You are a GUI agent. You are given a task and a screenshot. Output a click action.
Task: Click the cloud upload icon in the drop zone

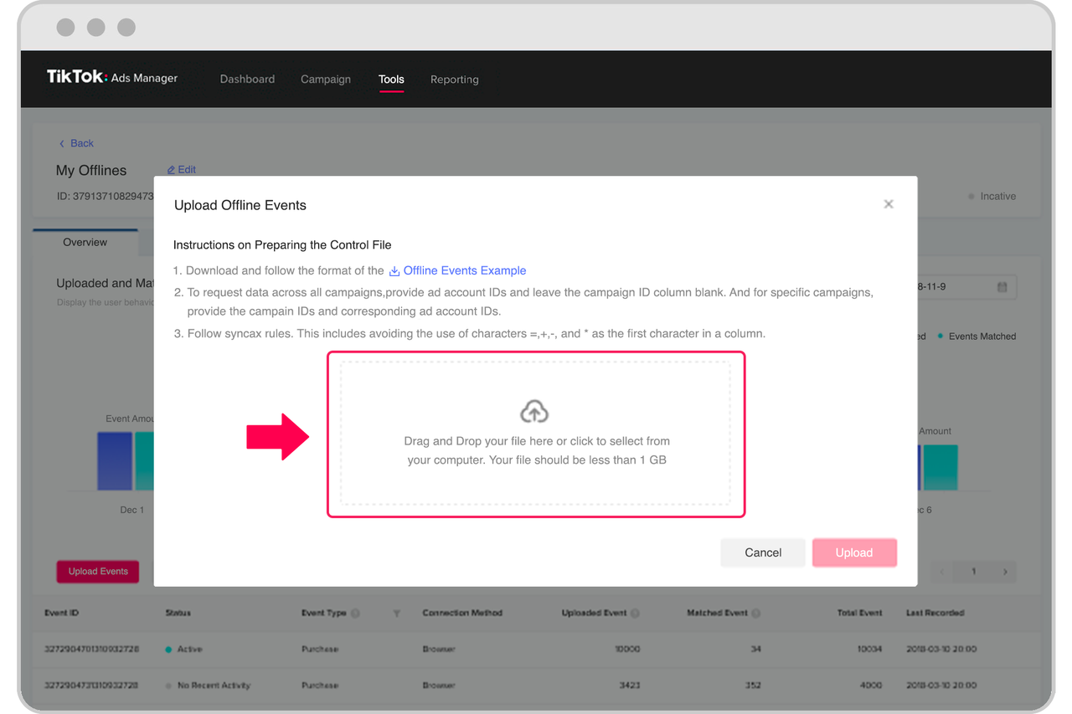coord(535,410)
